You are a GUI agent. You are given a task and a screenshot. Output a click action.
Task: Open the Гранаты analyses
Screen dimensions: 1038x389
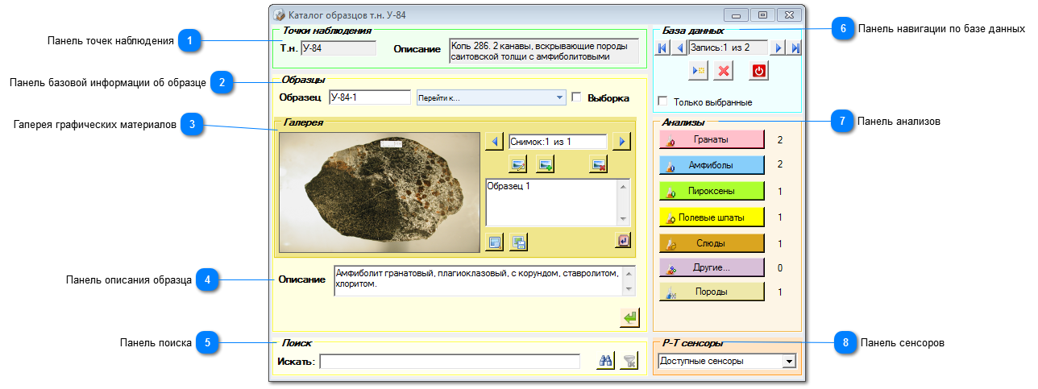point(712,140)
